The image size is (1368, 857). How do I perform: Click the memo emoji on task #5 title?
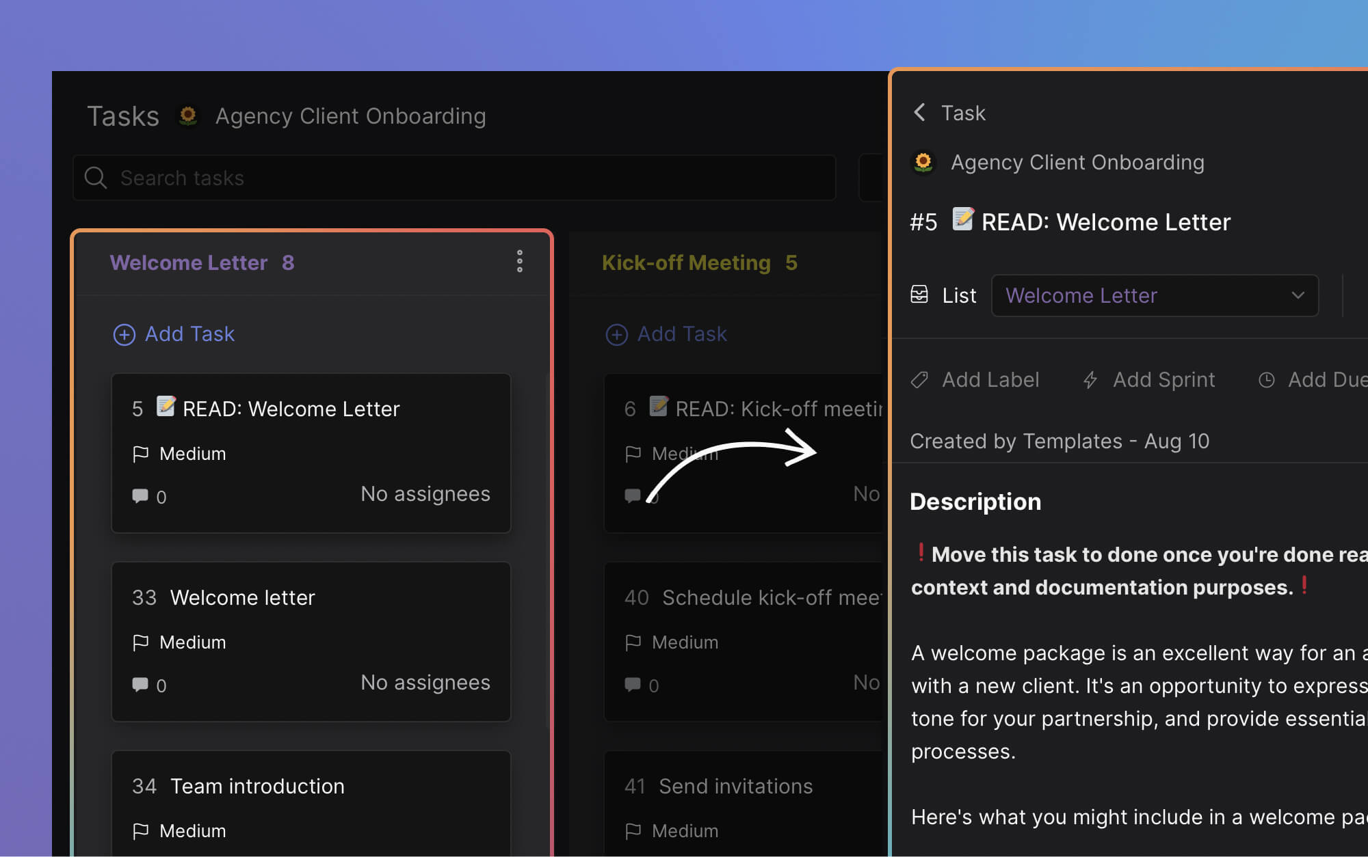tap(962, 220)
